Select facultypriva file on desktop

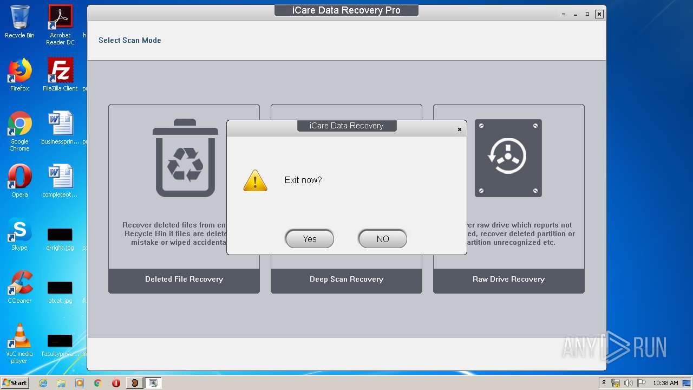[60, 345]
